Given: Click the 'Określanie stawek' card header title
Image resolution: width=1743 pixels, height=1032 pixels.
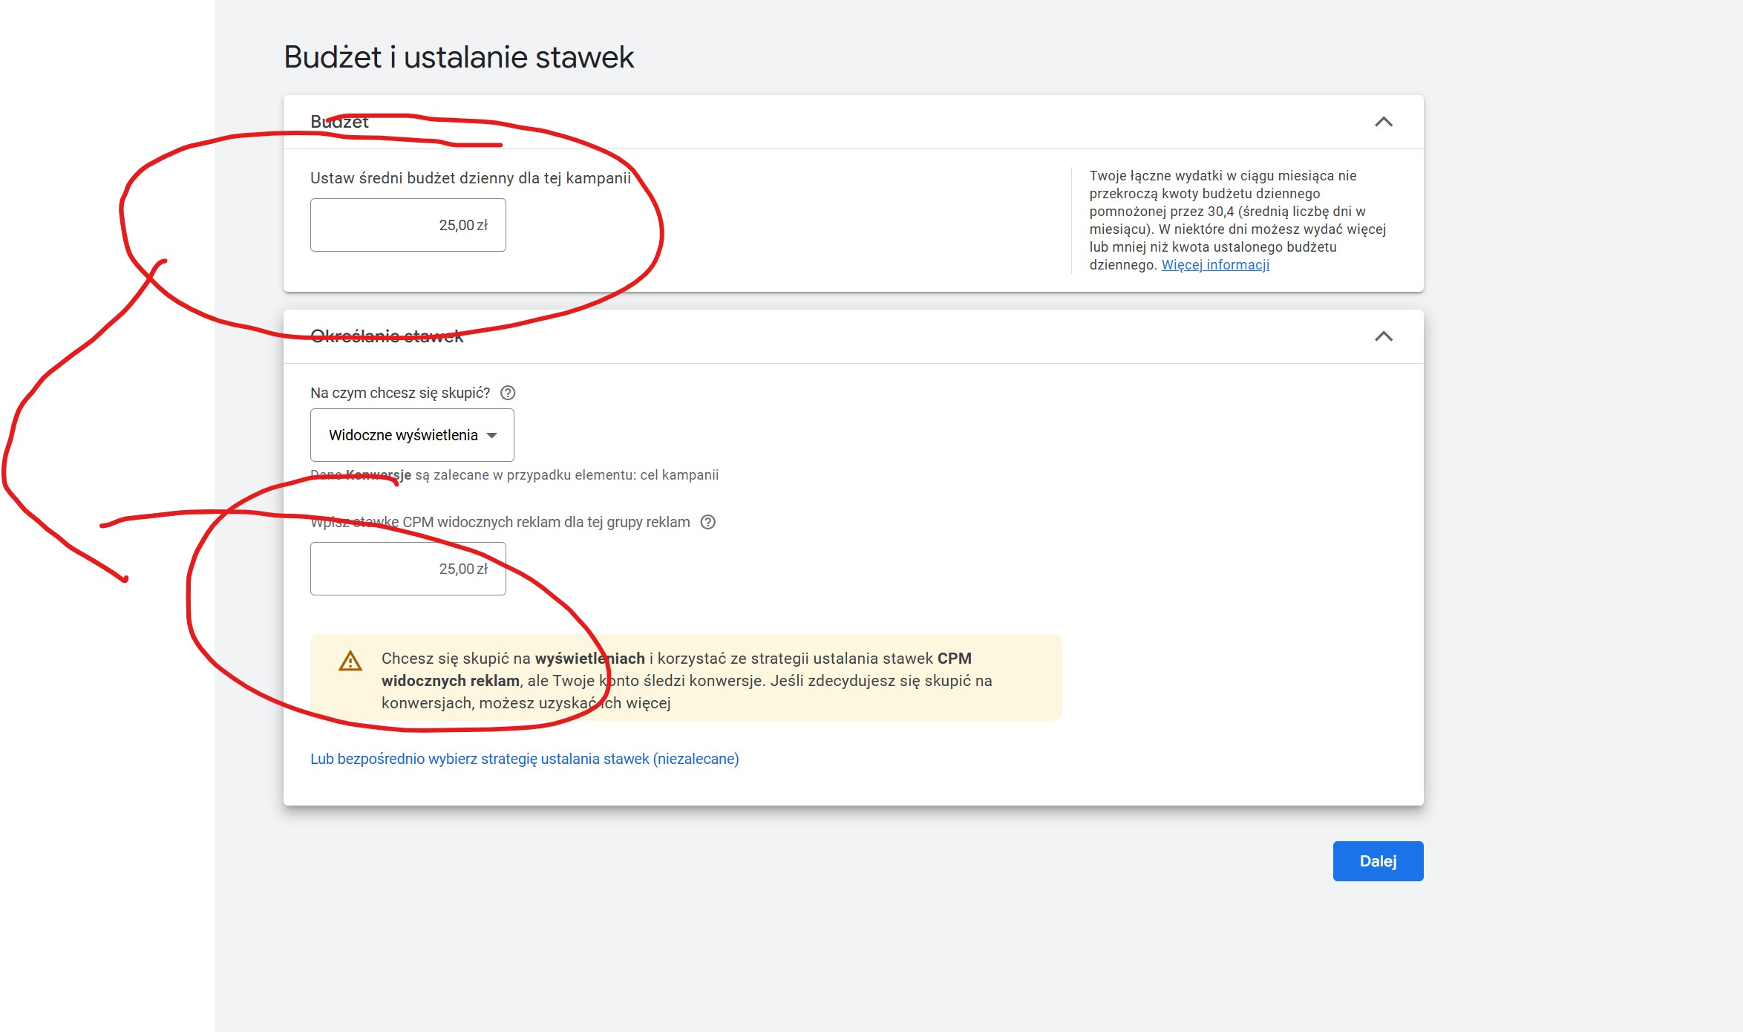Looking at the screenshot, I should pyautogui.click(x=386, y=336).
